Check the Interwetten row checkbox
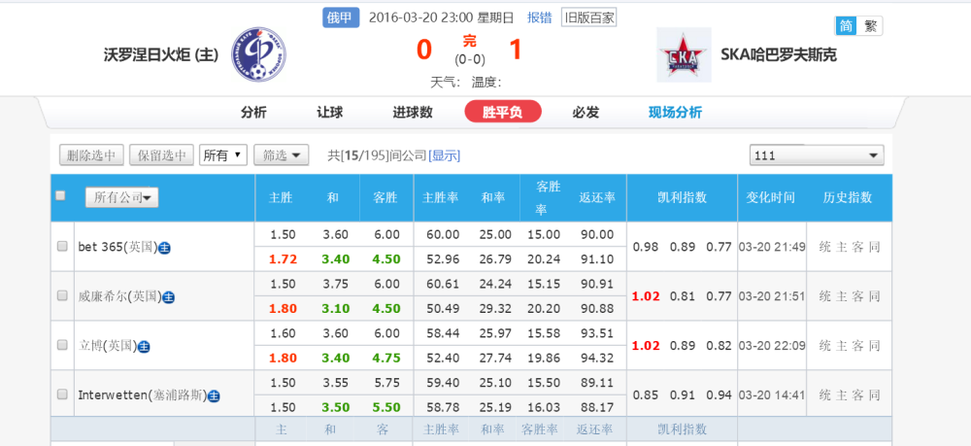 [x=62, y=394]
